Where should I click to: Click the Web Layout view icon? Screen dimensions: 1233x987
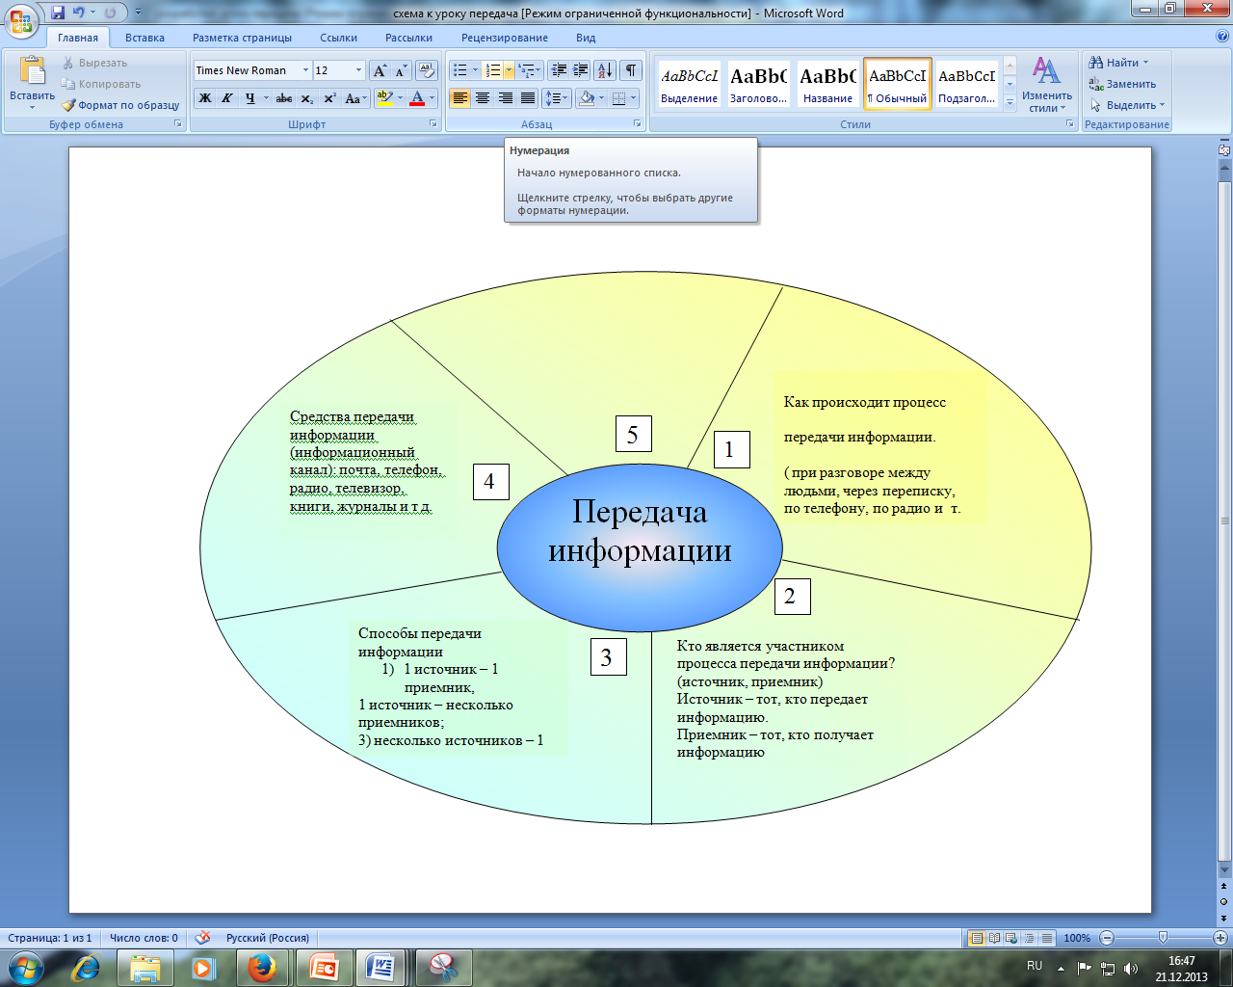(1011, 938)
